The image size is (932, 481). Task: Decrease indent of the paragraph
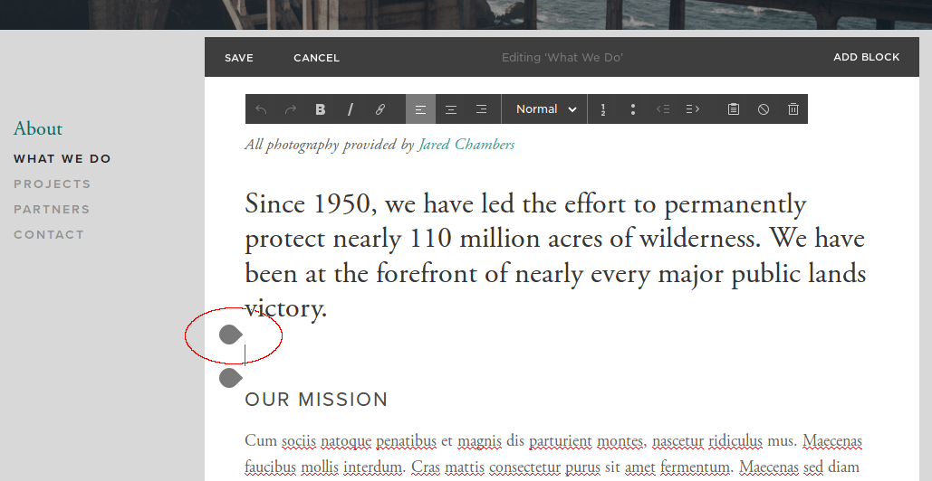pos(663,109)
